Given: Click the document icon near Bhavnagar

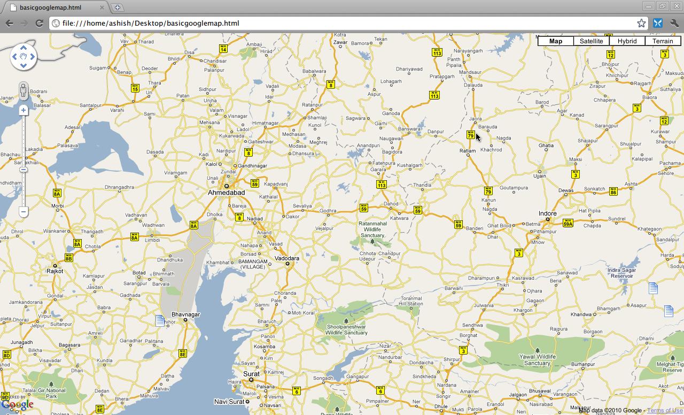Looking at the screenshot, I should pos(160,320).
